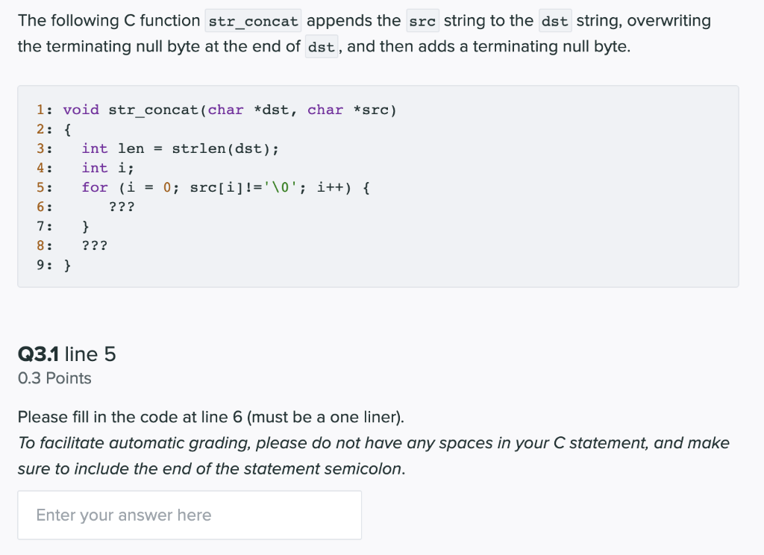Click the str_concat inline code badge
The image size is (764, 555).
pos(252,20)
